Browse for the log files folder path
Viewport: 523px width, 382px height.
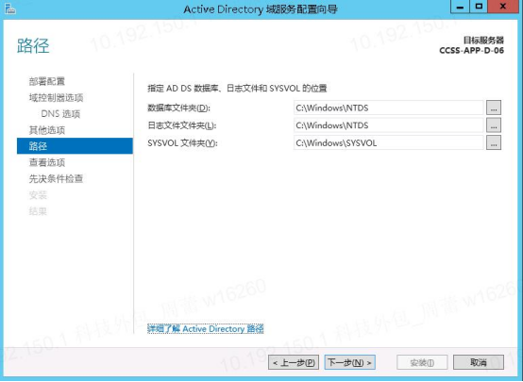(x=494, y=125)
